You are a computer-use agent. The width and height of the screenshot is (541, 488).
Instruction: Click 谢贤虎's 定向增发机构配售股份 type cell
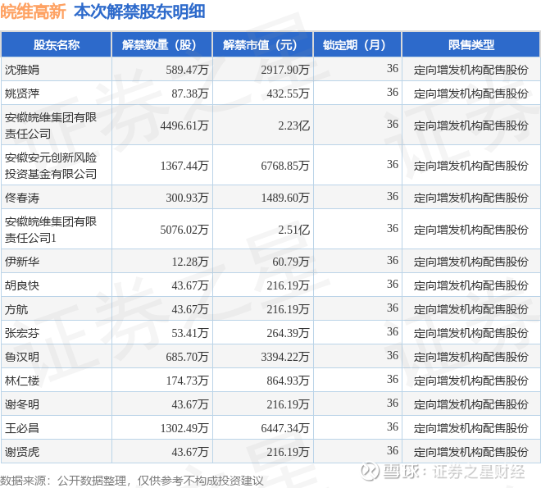coord(471,452)
